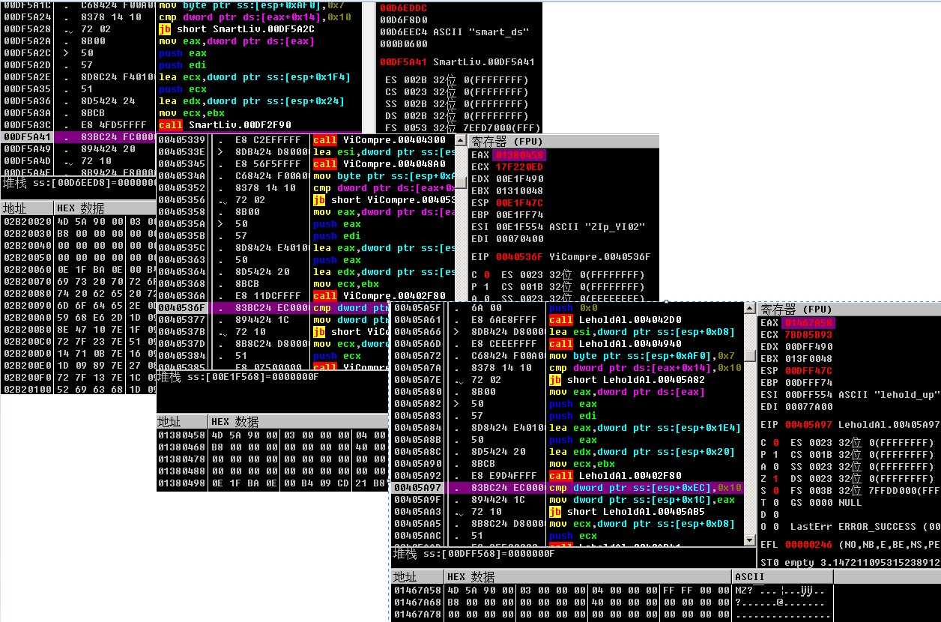941x622 pixels.
Task: Click the HEX 数据 header in YiCompre dump
Action: pos(300,421)
